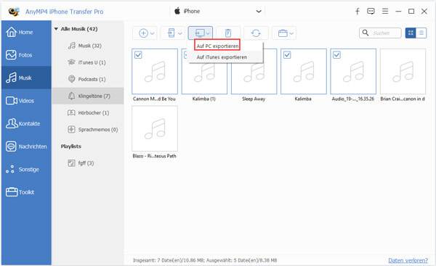Select Hörbücher (1) category

coord(88,112)
